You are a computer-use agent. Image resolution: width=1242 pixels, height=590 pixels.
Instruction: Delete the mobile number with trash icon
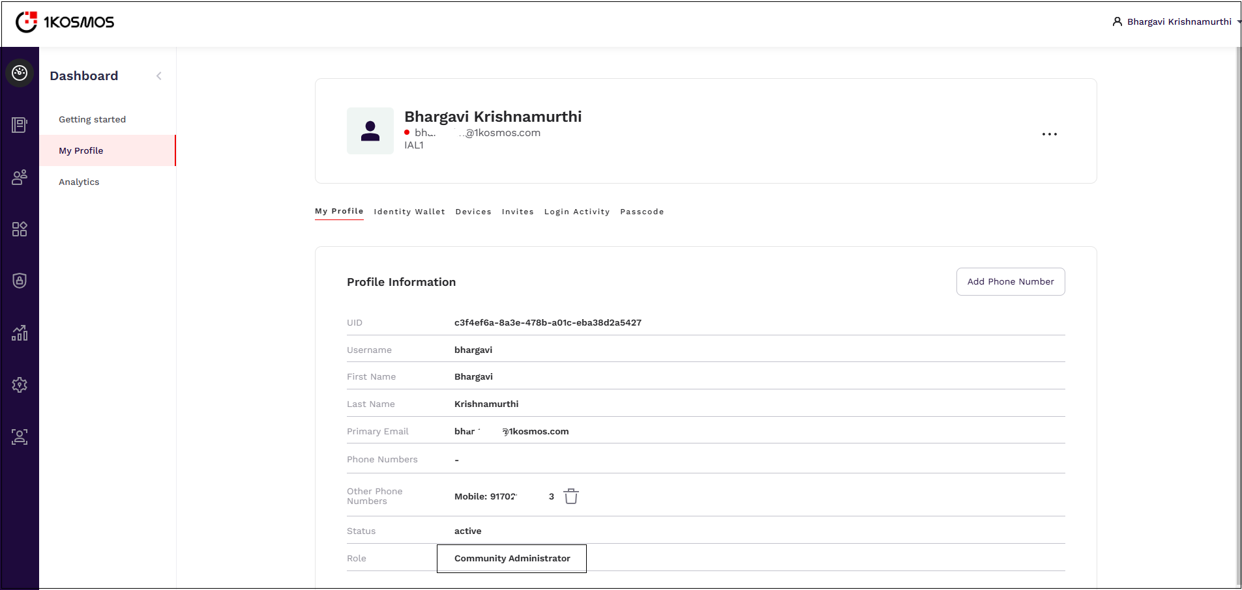point(571,496)
